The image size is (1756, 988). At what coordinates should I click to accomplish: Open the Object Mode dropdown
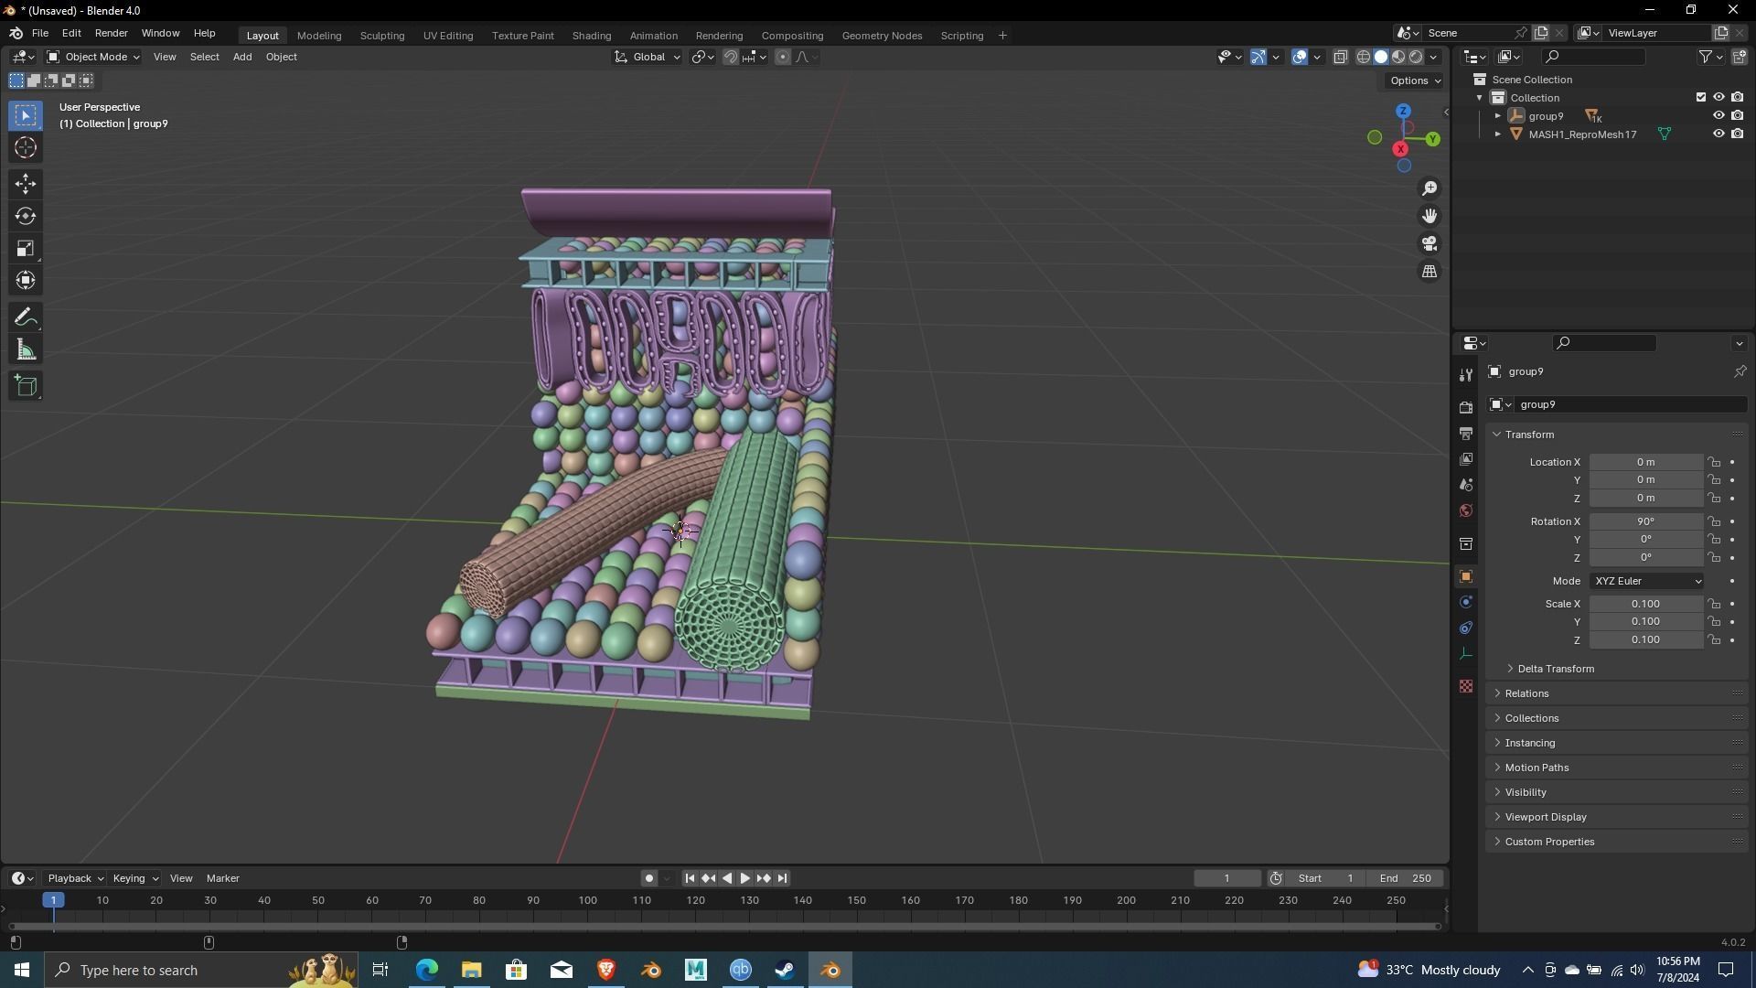(x=92, y=57)
